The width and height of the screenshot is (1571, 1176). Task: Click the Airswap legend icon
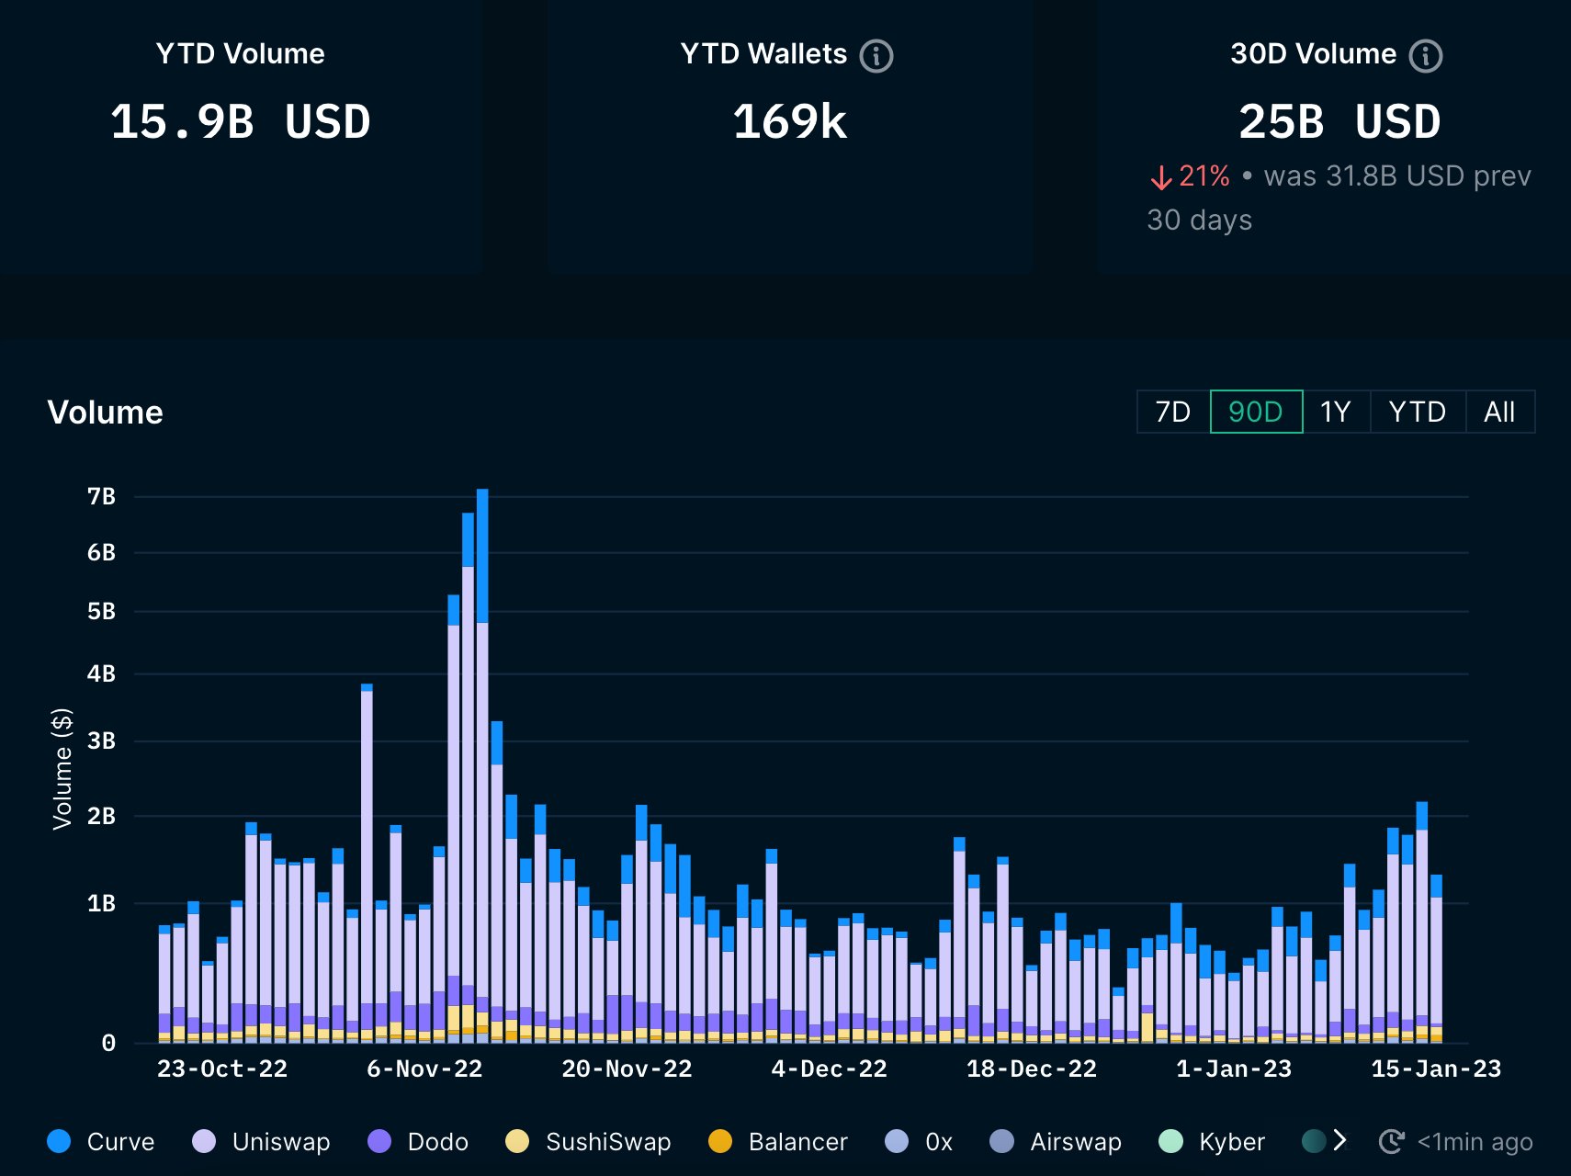click(x=1002, y=1142)
